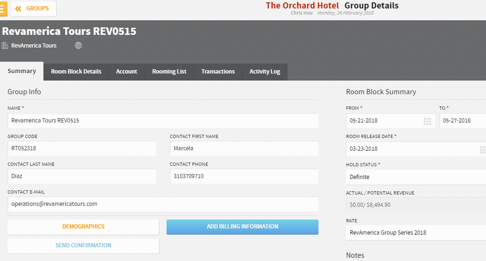Click the globe icon next to RevAmerica Tours

(x=78, y=46)
